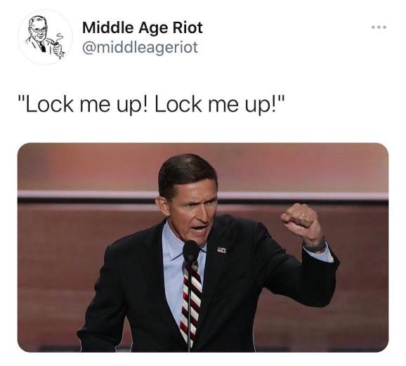The height and width of the screenshot is (366, 406).
Task: Click the red striped tie in the photo
Action: coord(192,302)
